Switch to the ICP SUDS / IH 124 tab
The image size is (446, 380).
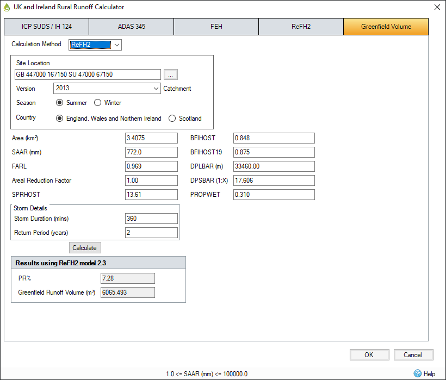coord(46,27)
